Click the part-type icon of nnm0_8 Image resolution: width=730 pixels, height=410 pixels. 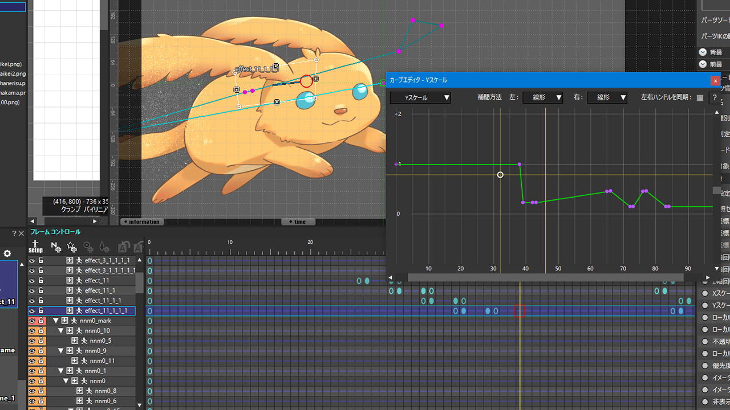click(80, 391)
